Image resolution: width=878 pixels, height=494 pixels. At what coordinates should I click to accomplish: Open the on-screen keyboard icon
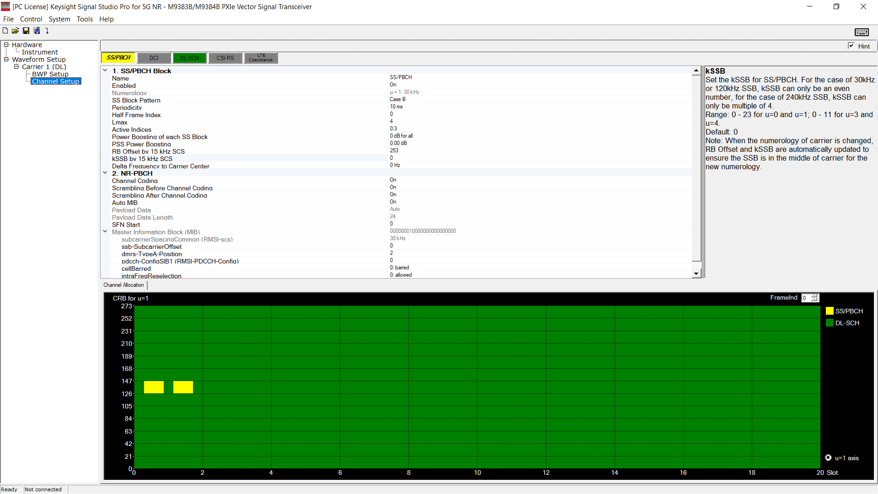862,32
